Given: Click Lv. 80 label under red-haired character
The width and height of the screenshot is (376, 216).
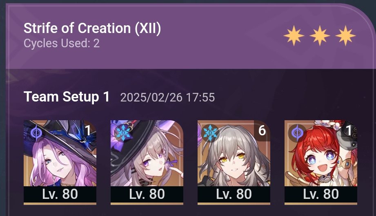Looking at the screenshot, I should (321, 194).
